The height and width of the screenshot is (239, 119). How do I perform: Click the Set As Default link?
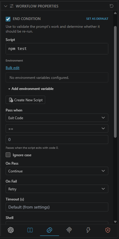(x=97, y=19)
